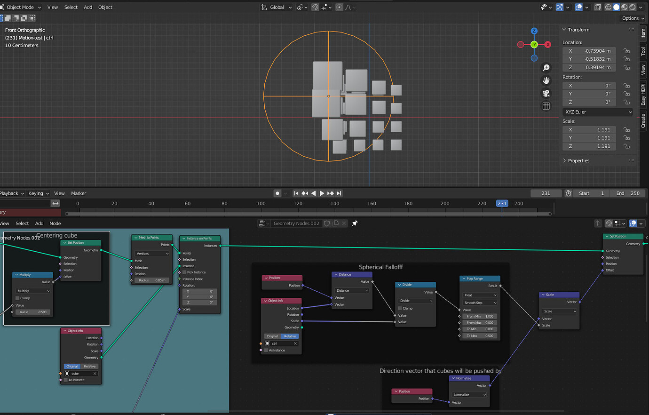Click the current frame marker 231
Viewport: 649px width, 415px height.
[x=502, y=204]
